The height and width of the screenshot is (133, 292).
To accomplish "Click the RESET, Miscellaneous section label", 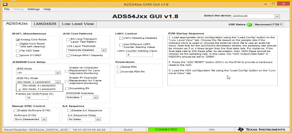I will click(x=29, y=34).
